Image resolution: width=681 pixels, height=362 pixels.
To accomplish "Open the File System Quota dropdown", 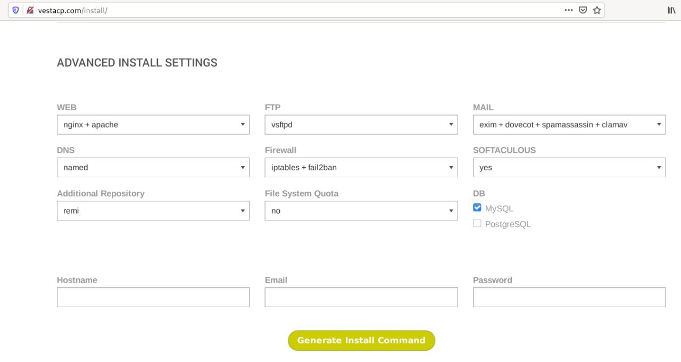I will click(x=361, y=211).
